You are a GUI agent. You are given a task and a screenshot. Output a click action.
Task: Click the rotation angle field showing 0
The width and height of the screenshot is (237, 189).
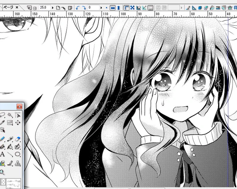tap(93, 8)
